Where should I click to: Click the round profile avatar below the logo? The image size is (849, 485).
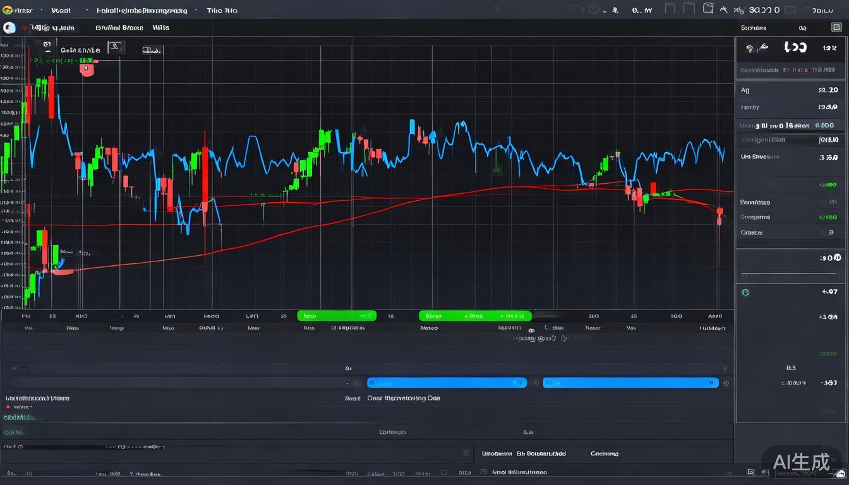9,28
